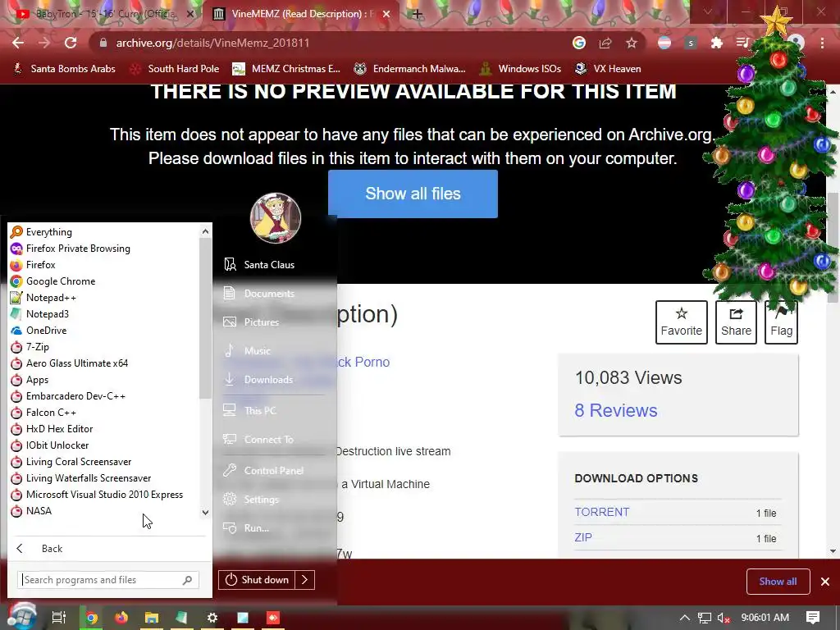Bookmark this page with the star icon

pyautogui.click(x=632, y=43)
